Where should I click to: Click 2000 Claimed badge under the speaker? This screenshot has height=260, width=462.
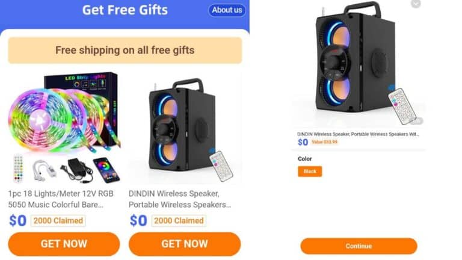click(x=179, y=221)
